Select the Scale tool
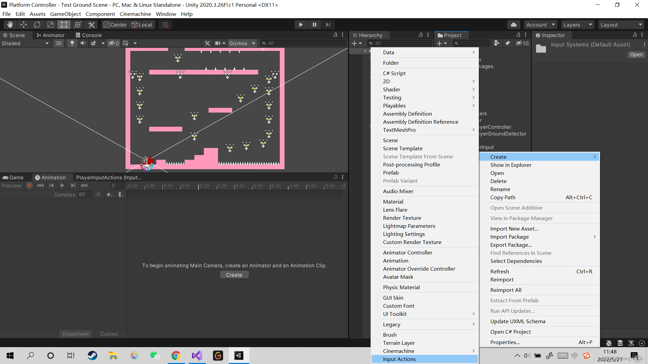The height and width of the screenshot is (364, 648). tap(51, 25)
